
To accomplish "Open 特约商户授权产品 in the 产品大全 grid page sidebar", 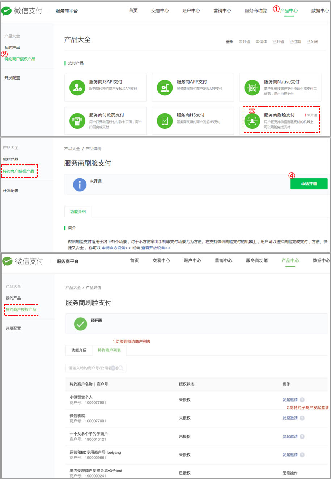I will coord(20,59).
